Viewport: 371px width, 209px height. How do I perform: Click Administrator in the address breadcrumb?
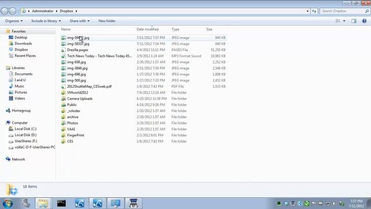43,11
